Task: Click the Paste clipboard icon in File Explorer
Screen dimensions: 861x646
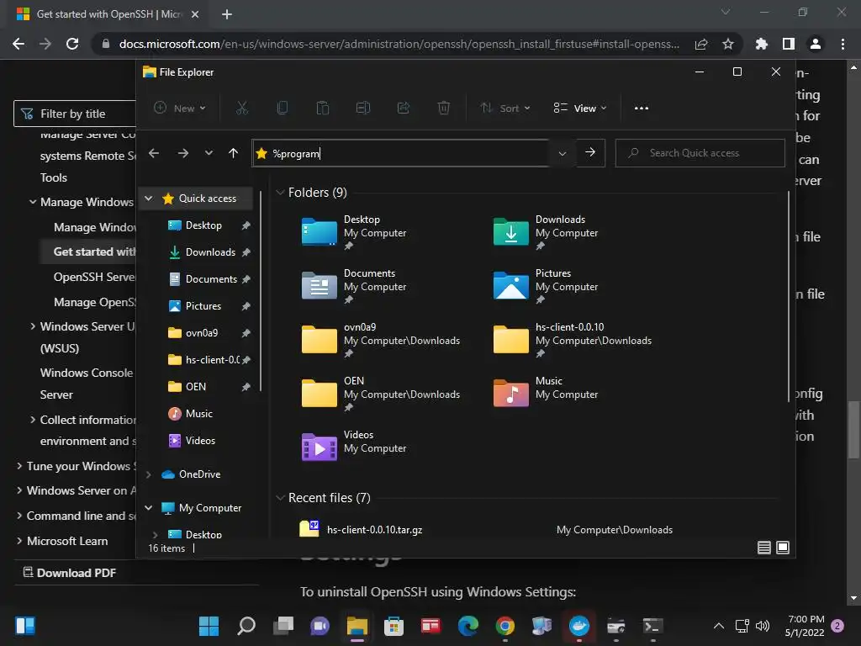Action: (322, 109)
